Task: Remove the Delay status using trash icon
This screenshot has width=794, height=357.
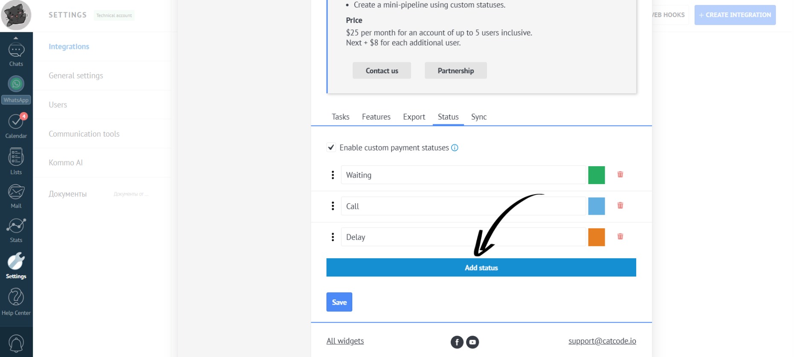Action: click(620, 236)
